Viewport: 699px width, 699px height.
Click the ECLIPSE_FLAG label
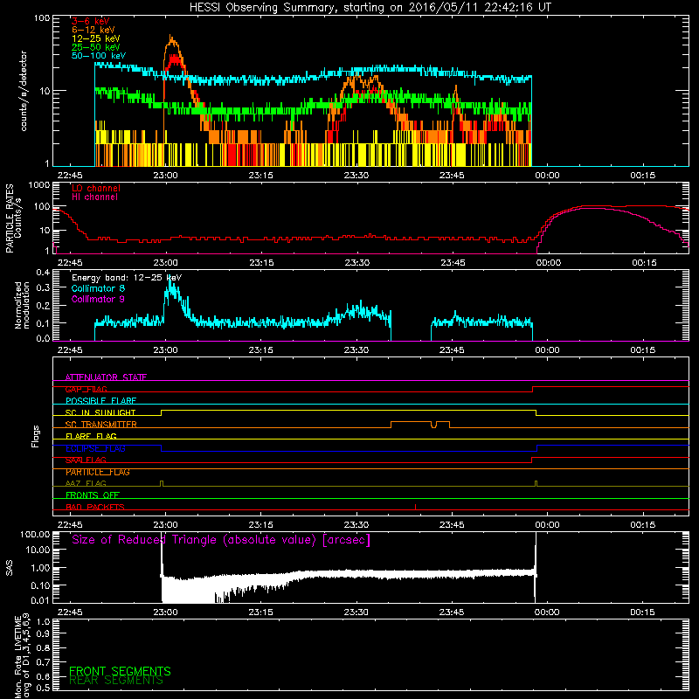tap(95, 448)
